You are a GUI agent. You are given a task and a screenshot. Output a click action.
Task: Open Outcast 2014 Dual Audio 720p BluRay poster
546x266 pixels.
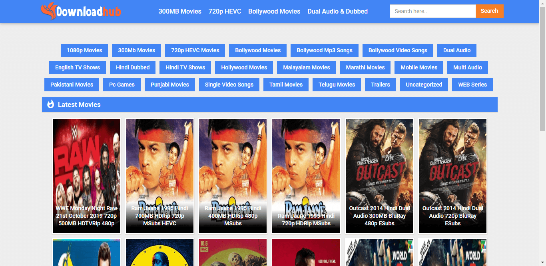(x=452, y=176)
